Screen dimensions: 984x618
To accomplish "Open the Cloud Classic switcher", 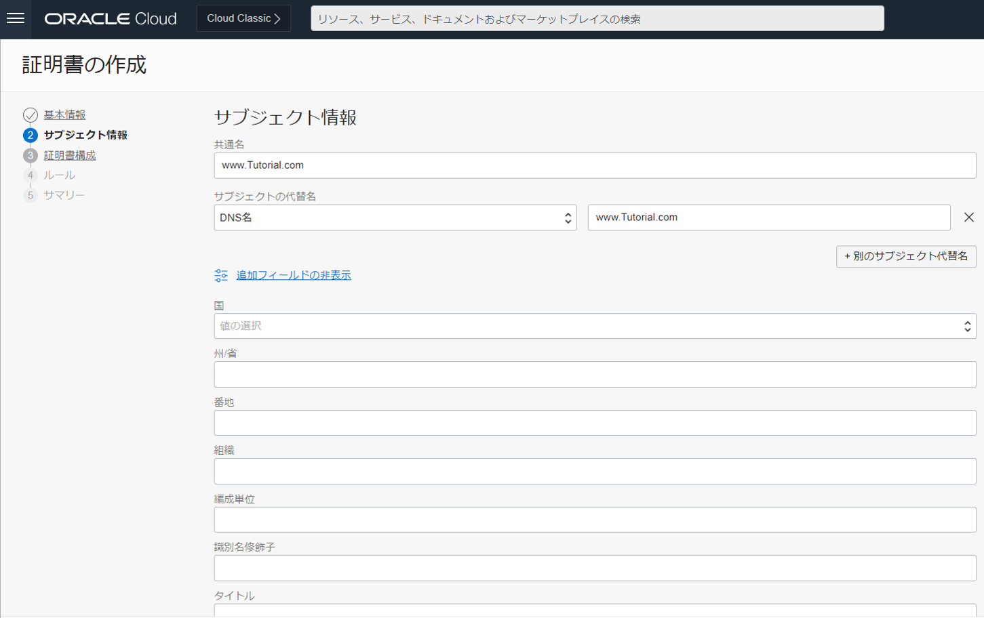I will coord(243,18).
